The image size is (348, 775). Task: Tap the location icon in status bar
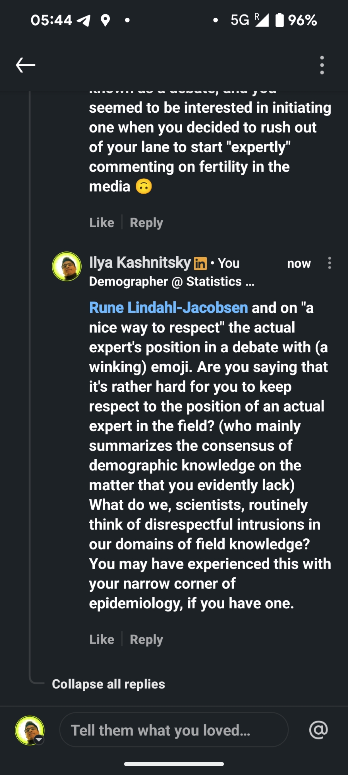click(x=105, y=20)
